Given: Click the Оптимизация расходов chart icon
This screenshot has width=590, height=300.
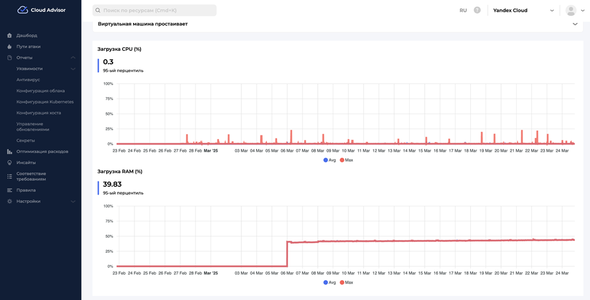Looking at the screenshot, I should 10,152.
